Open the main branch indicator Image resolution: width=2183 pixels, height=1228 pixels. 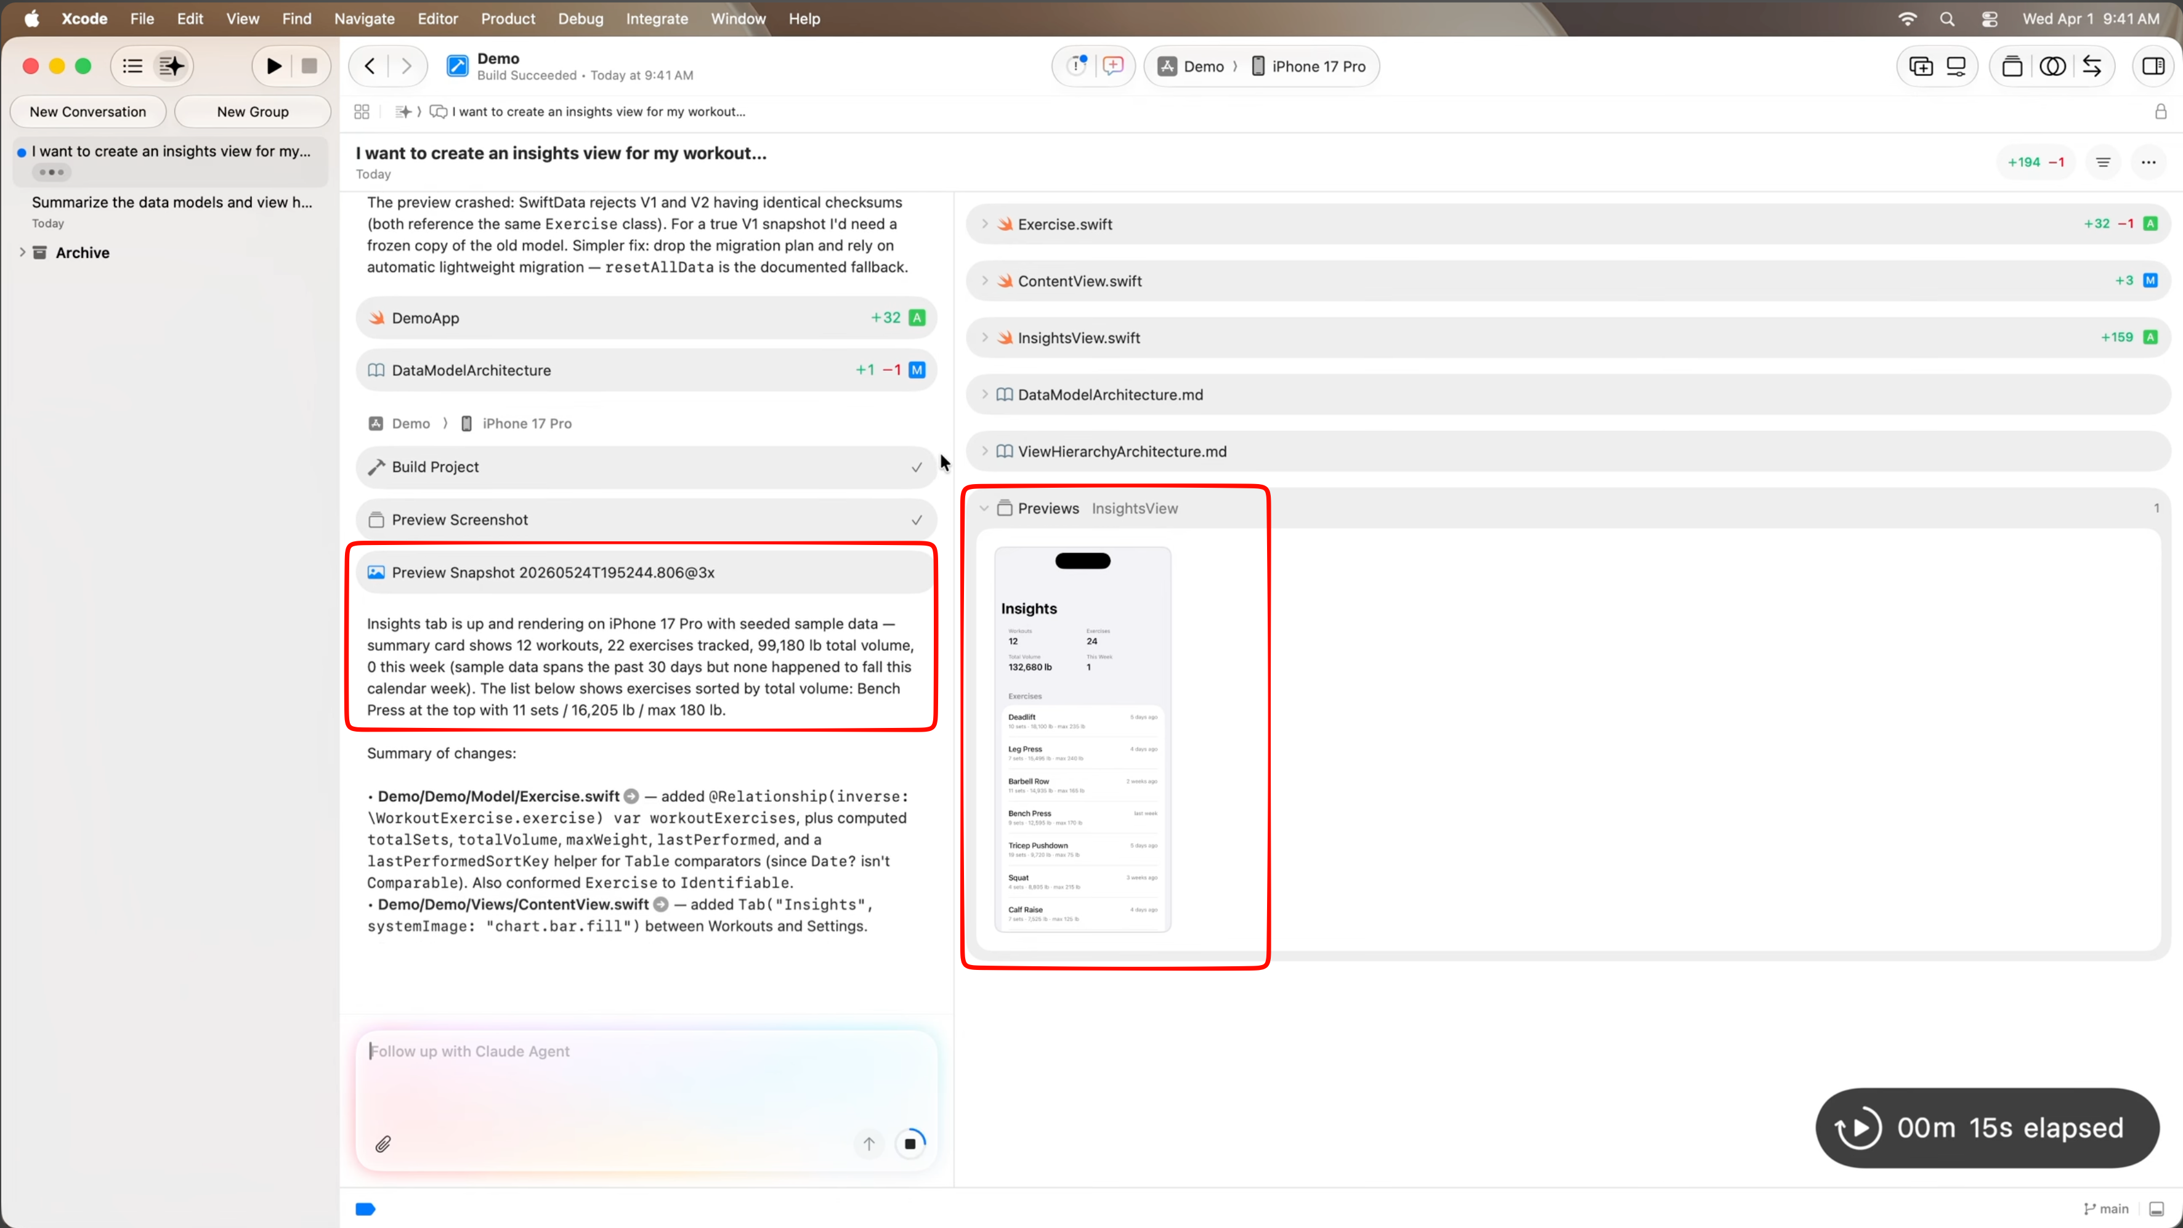(x=2107, y=1208)
